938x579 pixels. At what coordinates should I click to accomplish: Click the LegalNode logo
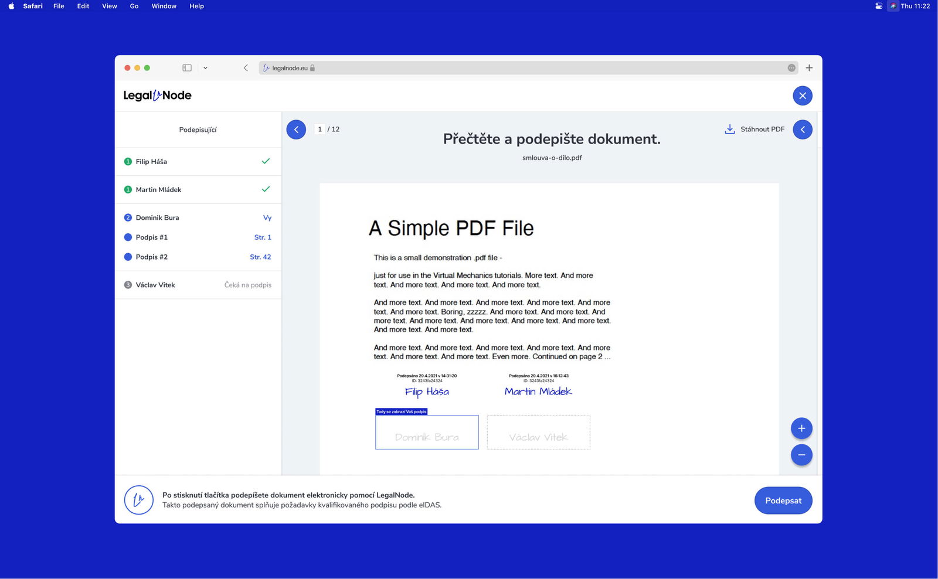pos(157,96)
